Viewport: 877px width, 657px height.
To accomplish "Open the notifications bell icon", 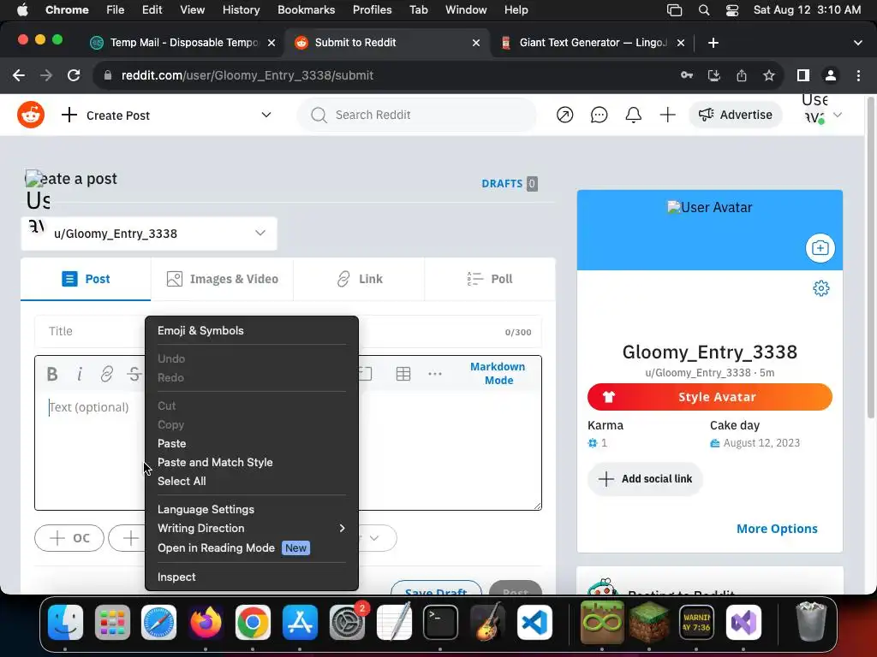I will (x=633, y=115).
